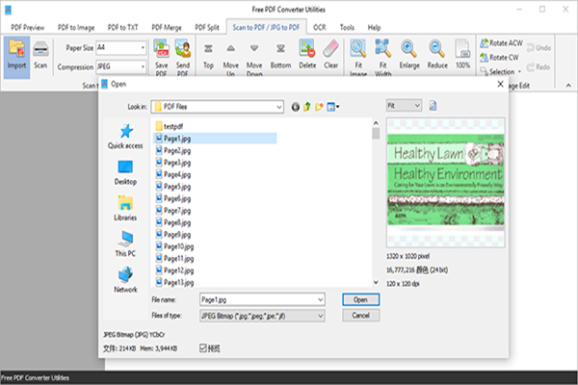This screenshot has height=385, width=578.
Task: Click the file list vertical scrollbar
Action: (x=375, y=202)
